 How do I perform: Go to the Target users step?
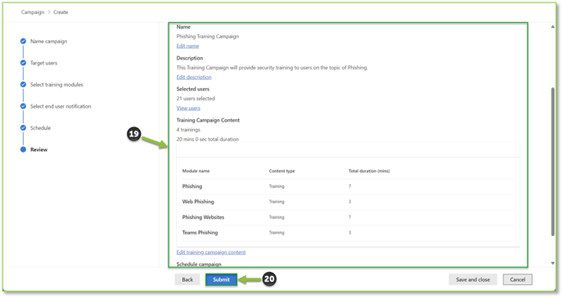pyautogui.click(x=43, y=63)
